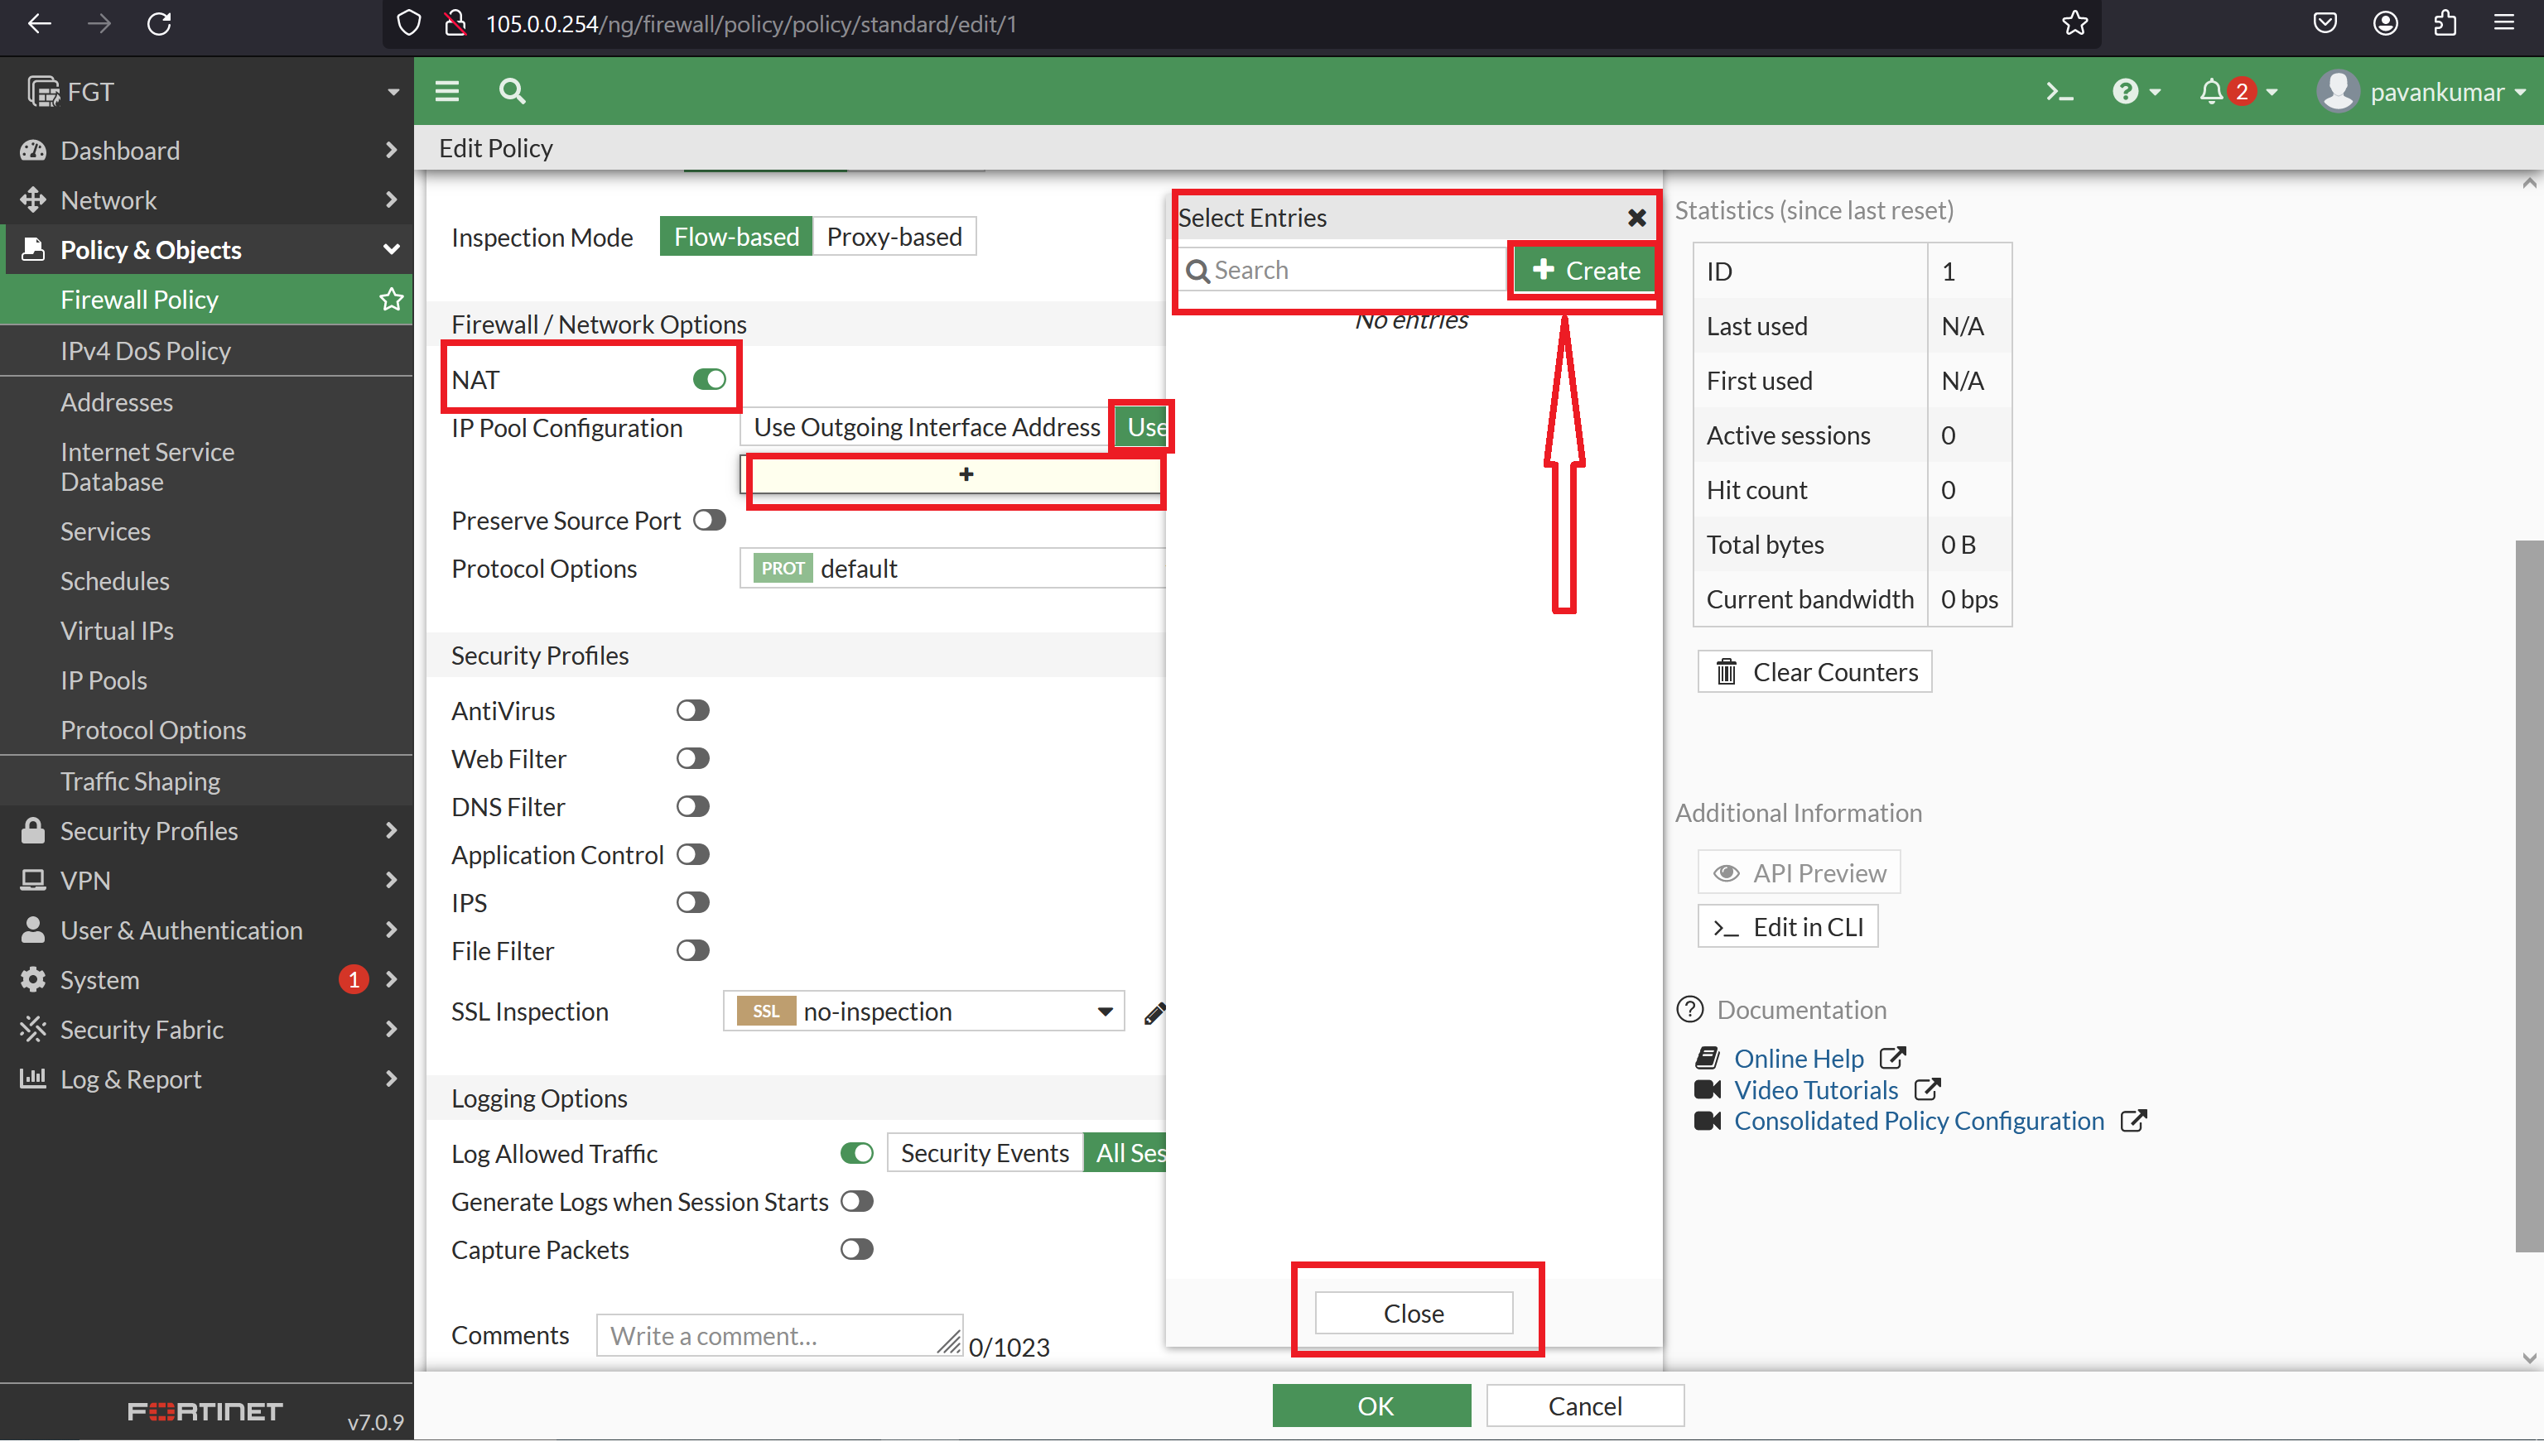Switch to Proxy-based inspection mode
This screenshot has height=1456, width=2544.
coord(894,236)
